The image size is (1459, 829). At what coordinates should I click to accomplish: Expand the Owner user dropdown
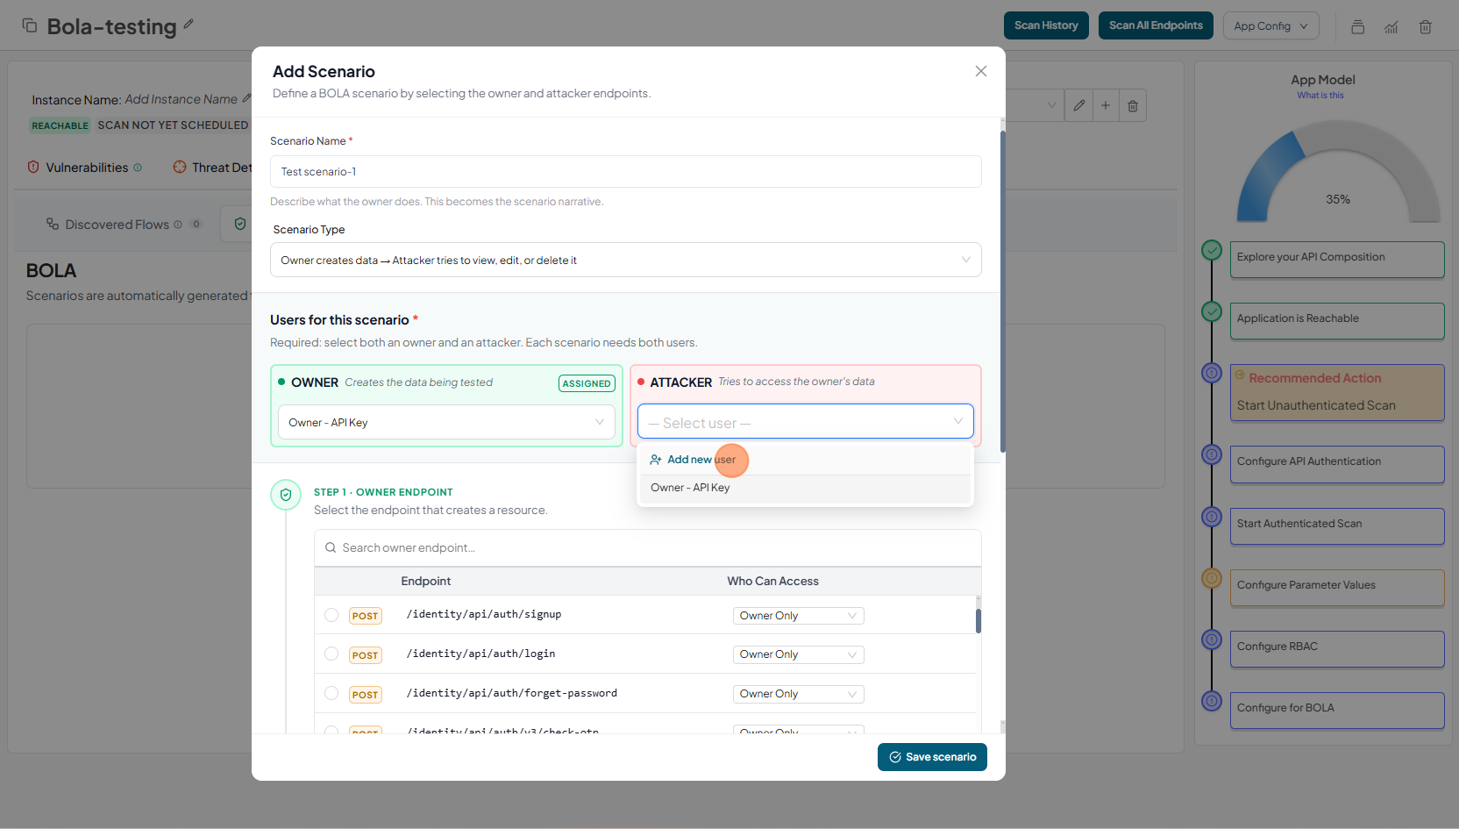pos(446,422)
